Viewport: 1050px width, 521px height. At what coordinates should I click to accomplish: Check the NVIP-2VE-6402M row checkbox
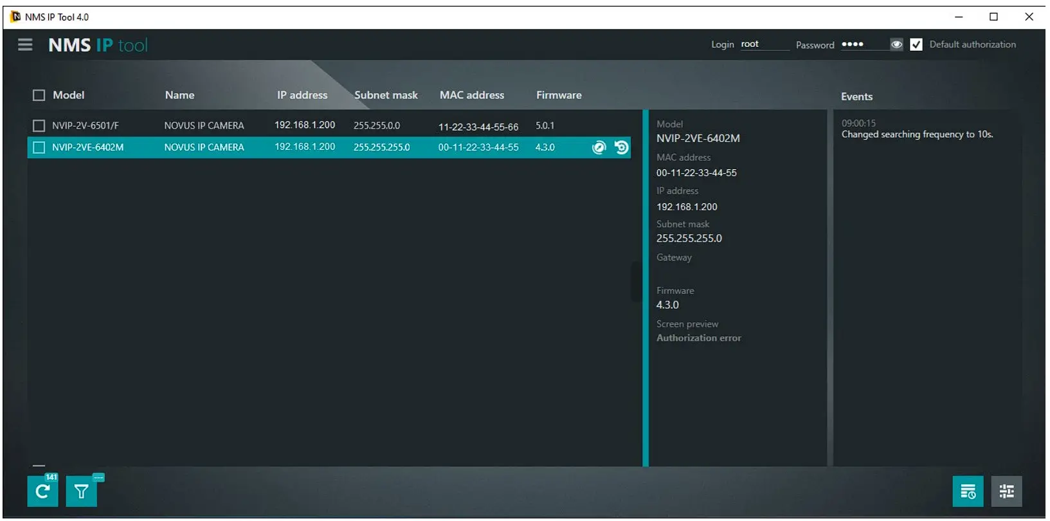coord(39,147)
